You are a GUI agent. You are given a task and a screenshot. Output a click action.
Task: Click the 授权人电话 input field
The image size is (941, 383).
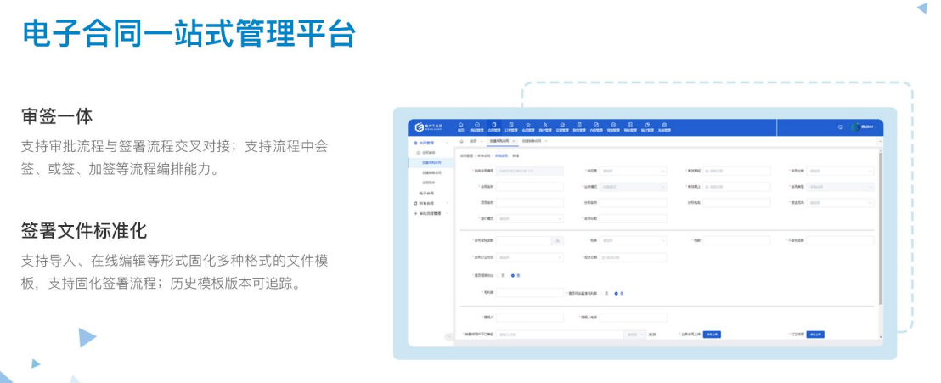(x=633, y=318)
